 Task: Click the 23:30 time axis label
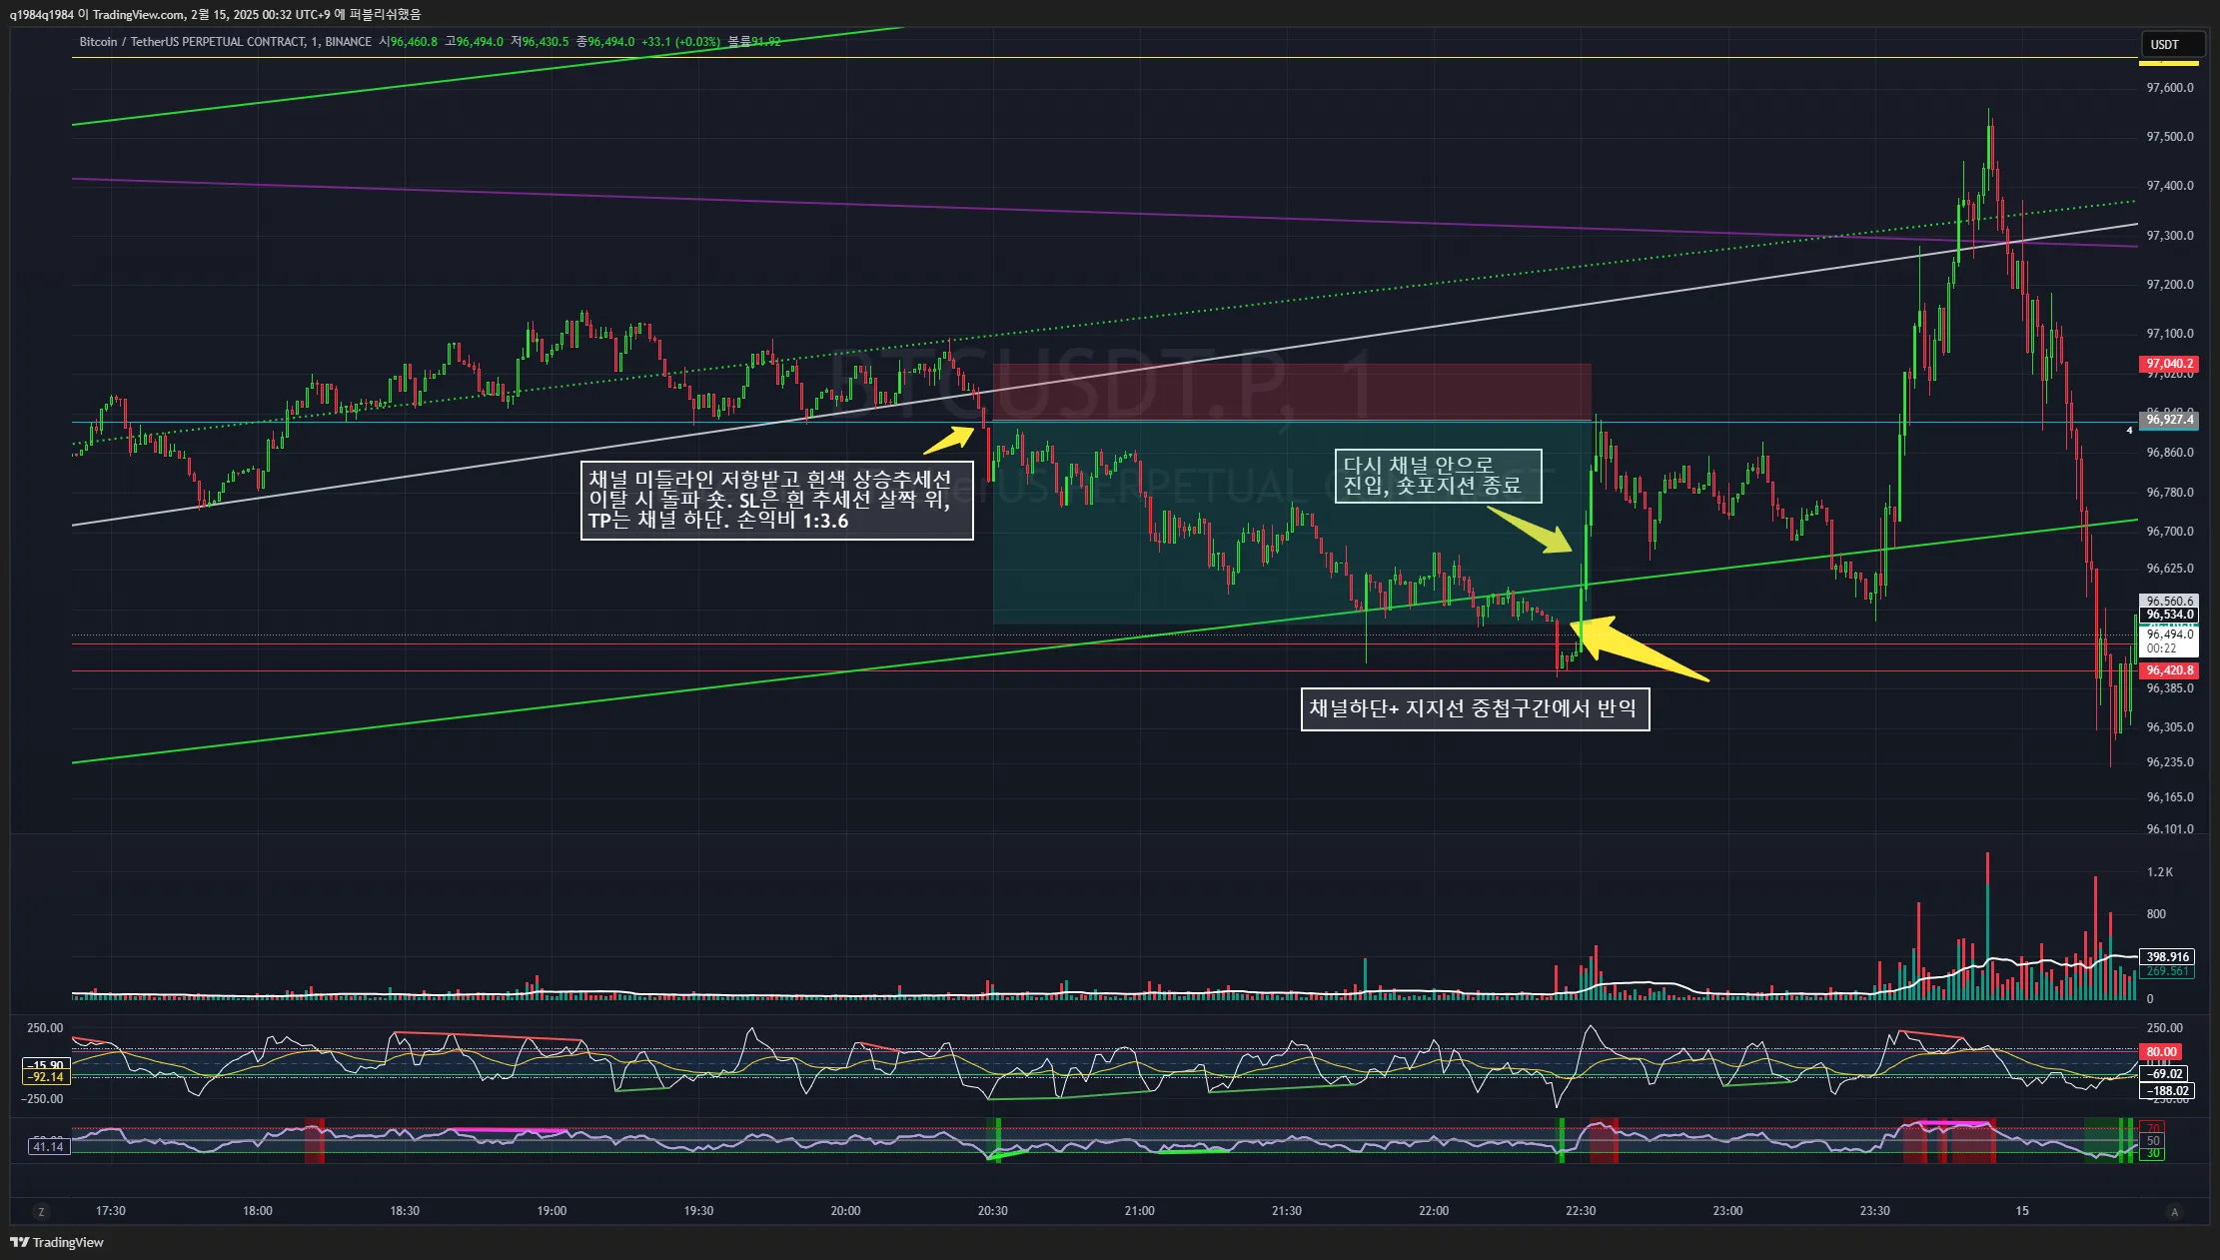[x=1874, y=1211]
